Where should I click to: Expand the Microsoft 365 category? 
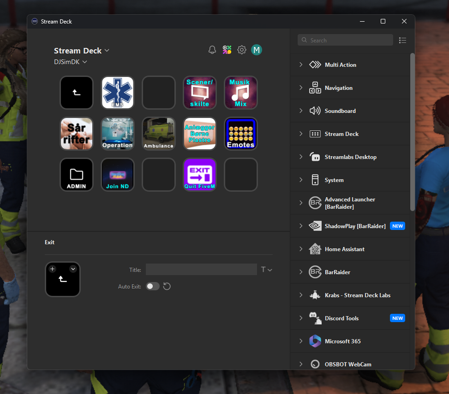[x=301, y=341]
